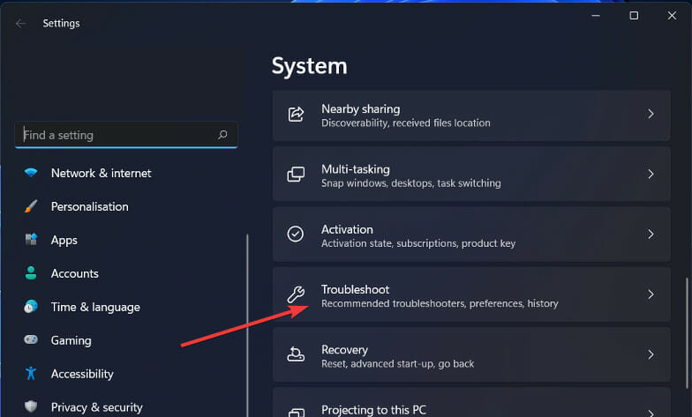
Task: Click the Network & internet wifi icon
Action: [x=31, y=173]
